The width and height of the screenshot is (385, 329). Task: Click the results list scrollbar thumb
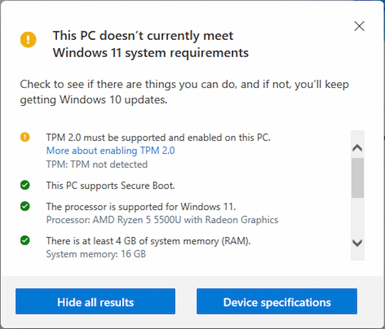pos(358,178)
